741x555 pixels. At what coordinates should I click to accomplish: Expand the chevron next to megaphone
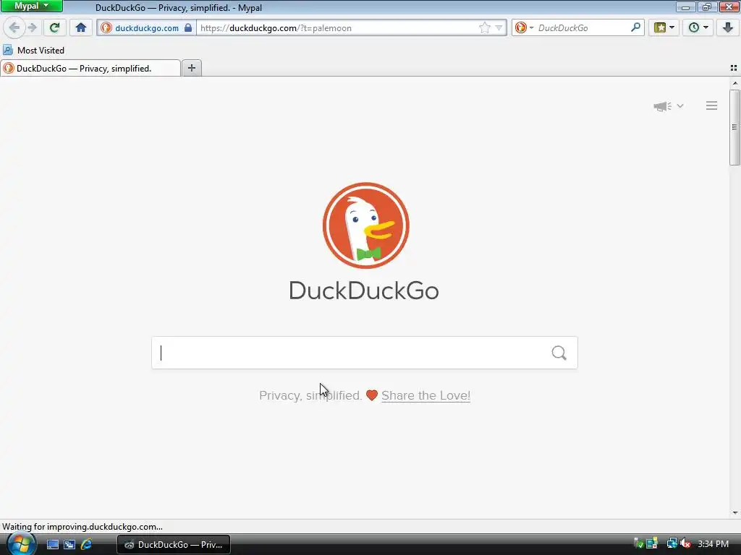click(680, 106)
